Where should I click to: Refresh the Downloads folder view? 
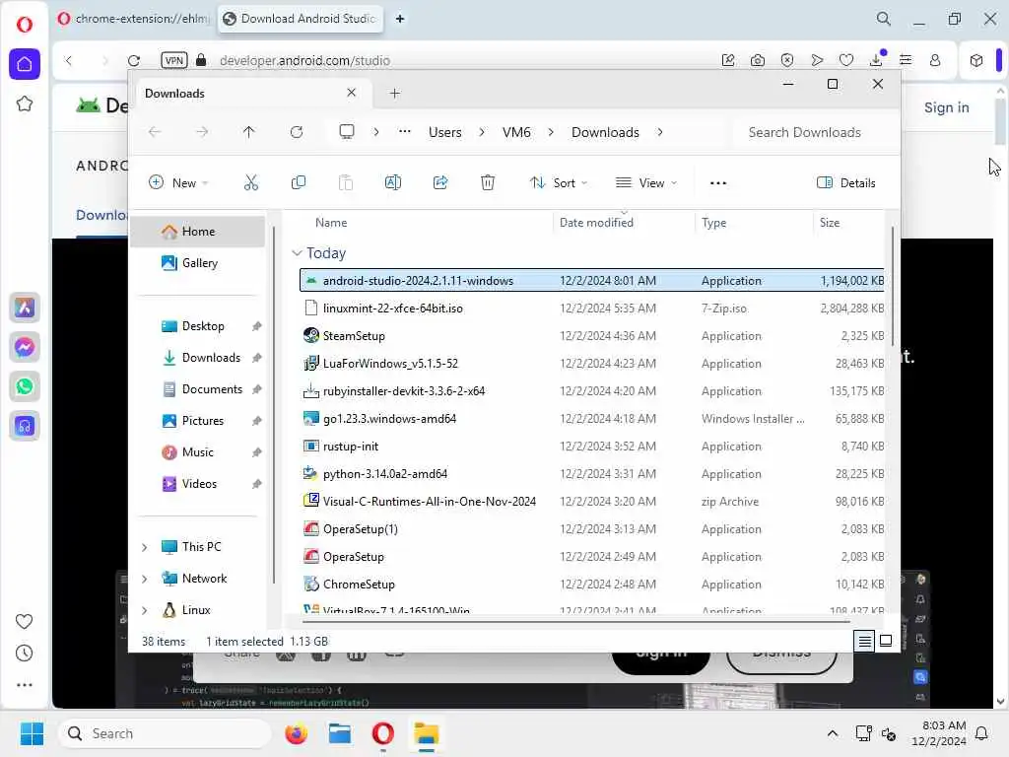point(297,132)
